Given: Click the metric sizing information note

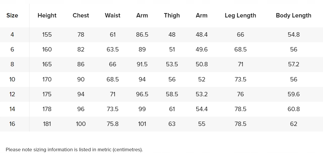Looking at the screenshot, I should pos(74,150).
